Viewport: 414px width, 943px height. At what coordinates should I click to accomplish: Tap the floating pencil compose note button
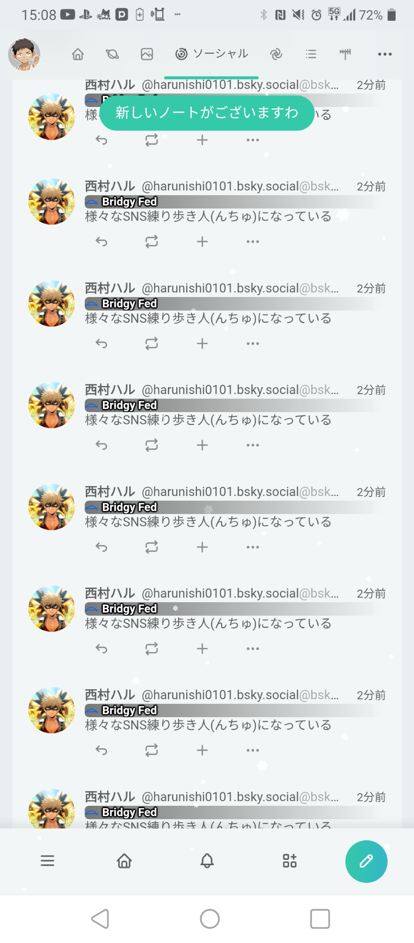coord(366,861)
